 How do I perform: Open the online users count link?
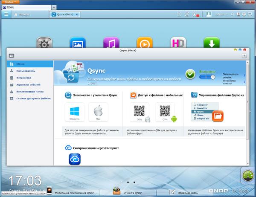(x=244, y=75)
